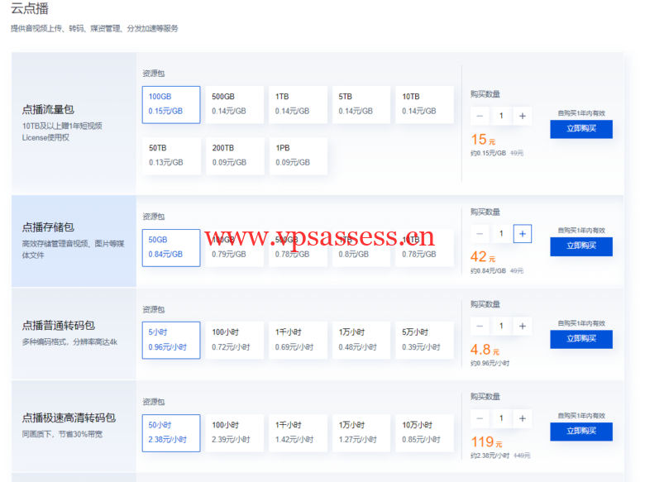Increase 点播普通转码包 quantity with plus
The image size is (645, 482).
click(x=522, y=326)
